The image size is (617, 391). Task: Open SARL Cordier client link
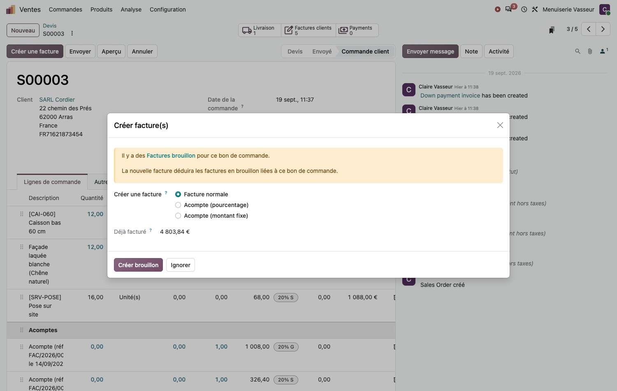point(57,100)
